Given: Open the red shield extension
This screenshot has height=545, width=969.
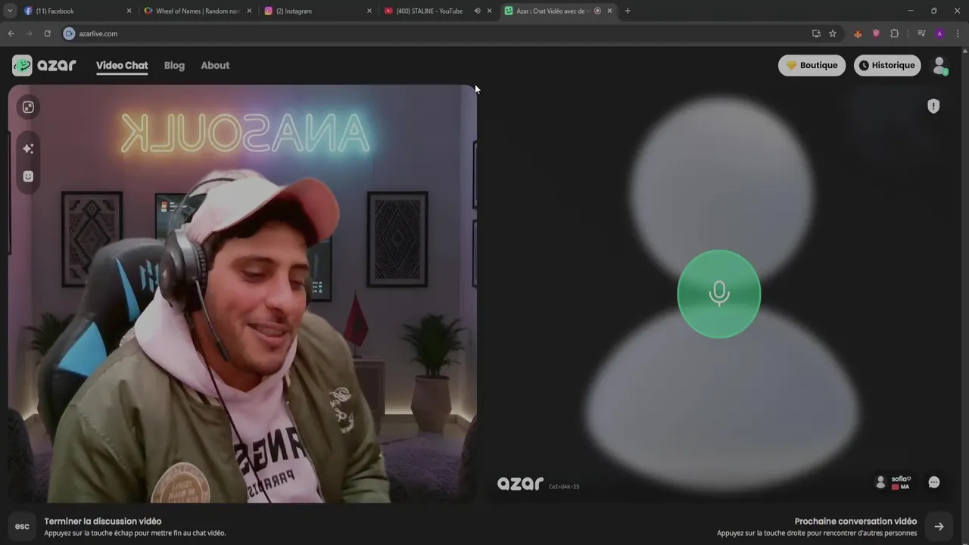Looking at the screenshot, I should 876,33.
